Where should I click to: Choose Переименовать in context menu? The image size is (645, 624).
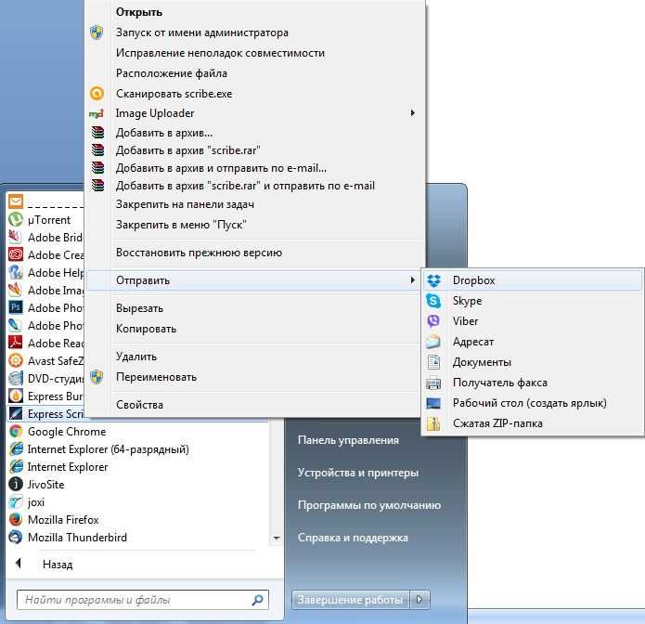(x=156, y=377)
